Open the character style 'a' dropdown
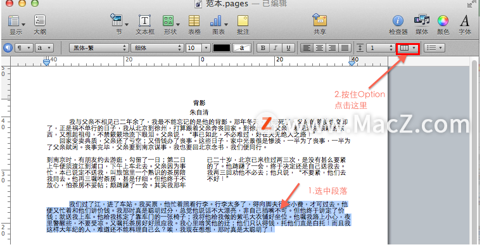482x247 pixels. coord(44,48)
